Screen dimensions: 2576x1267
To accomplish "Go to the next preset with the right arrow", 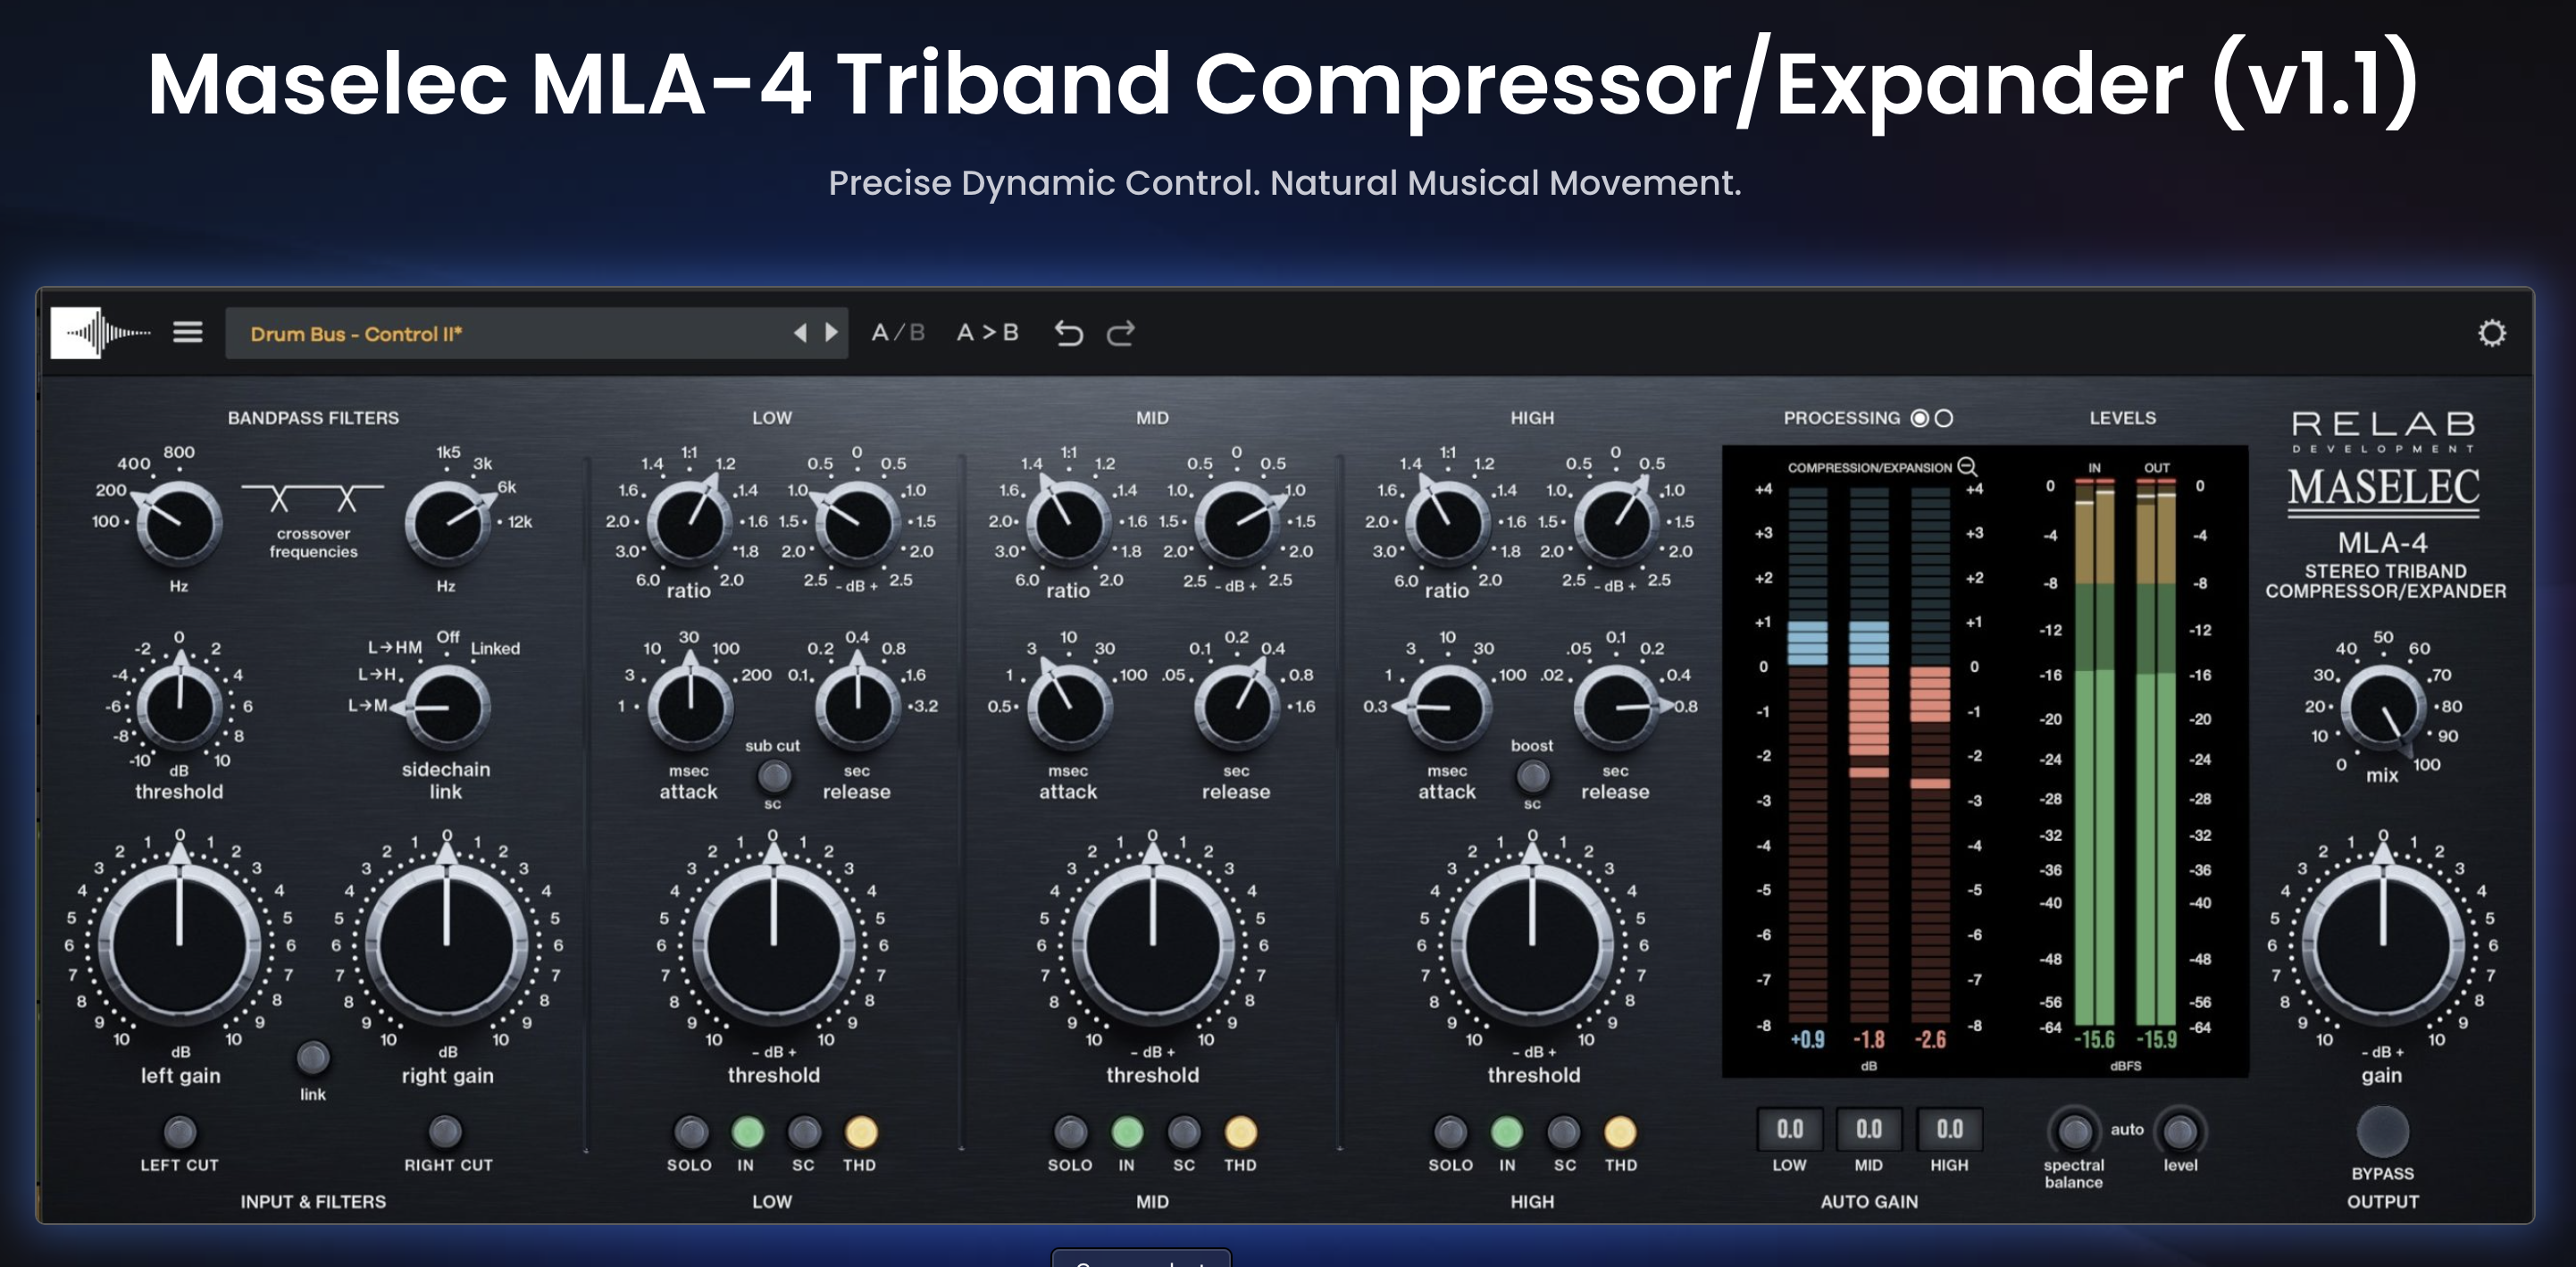I will pyautogui.click(x=831, y=333).
